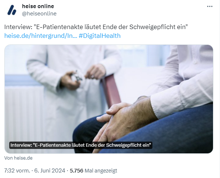Open the heise.de/hintergrund article link
220x178 pixels.
pyautogui.click(x=41, y=36)
